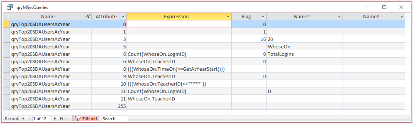Screen dimensions: 413x124
Task: Close the qryMSysQueries window
Action: 401,7
